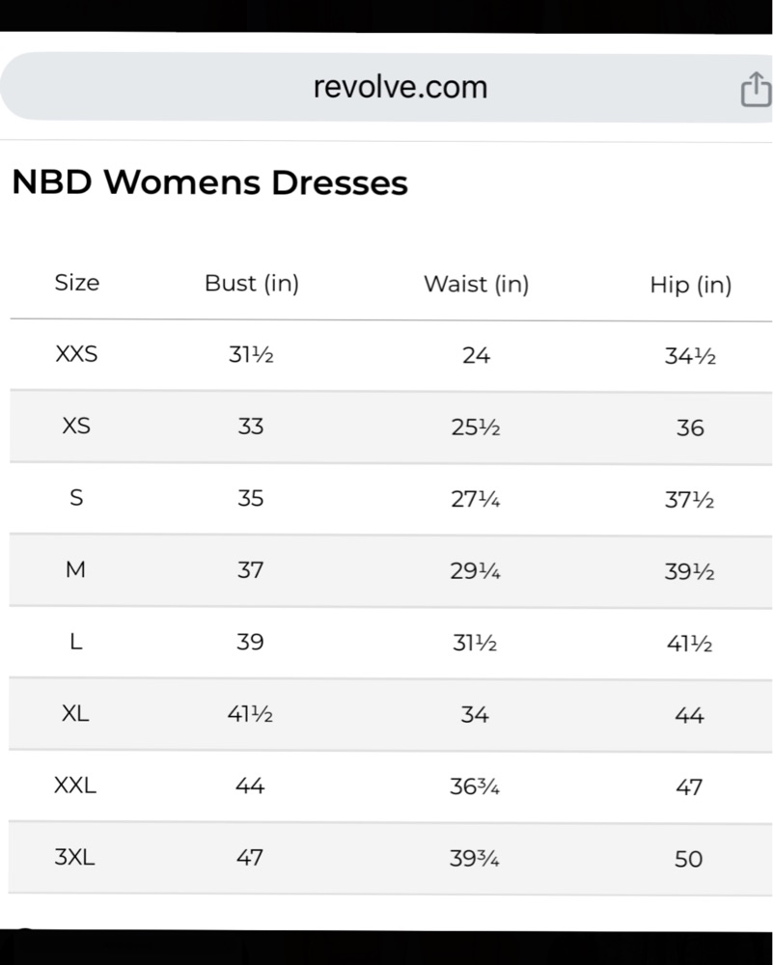Image resolution: width=773 pixels, height=965 pixels.
Task: Choose the M size row label
Action: click(x=75, y=569)
